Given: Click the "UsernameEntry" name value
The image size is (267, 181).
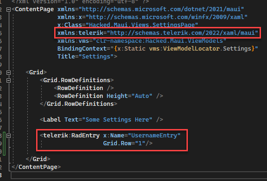Looking at the screenshot, I should (x=154, y=136).
